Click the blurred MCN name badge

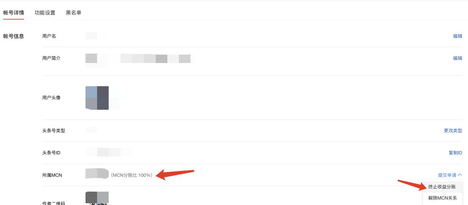97,173
